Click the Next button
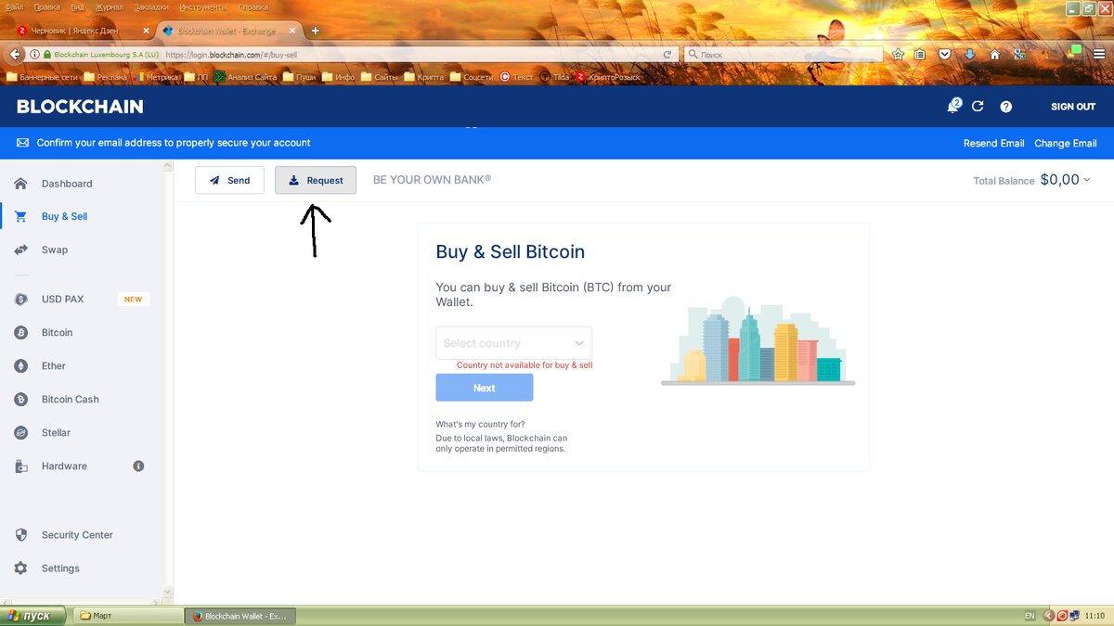 click(485, 388)
